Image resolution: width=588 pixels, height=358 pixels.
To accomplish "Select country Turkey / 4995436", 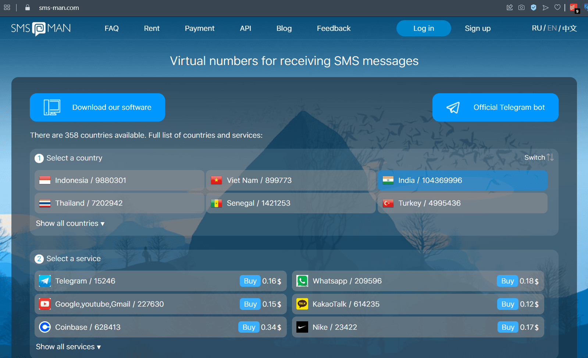I will [x=463, y=203].
